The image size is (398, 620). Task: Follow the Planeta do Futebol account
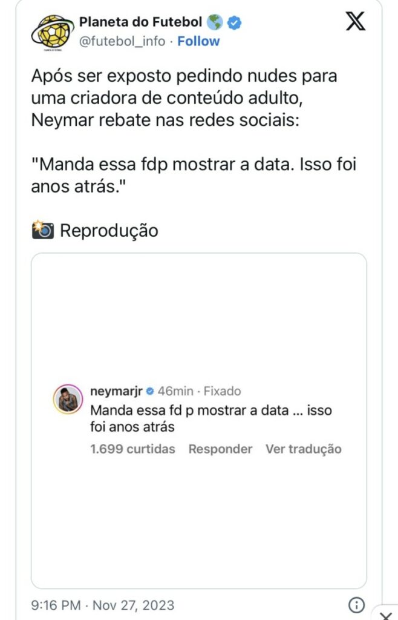tap(198, 41)
